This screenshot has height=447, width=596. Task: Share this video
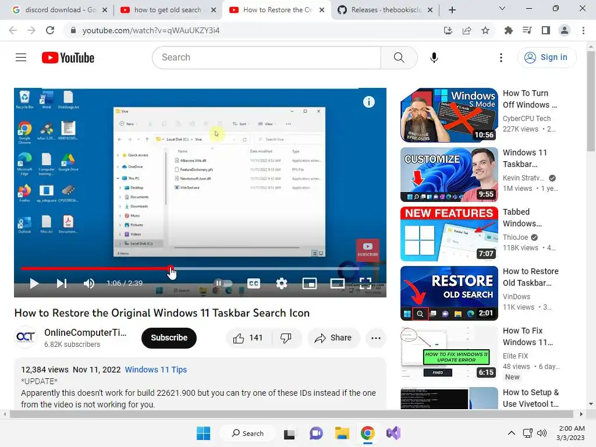tap(334, 338)
